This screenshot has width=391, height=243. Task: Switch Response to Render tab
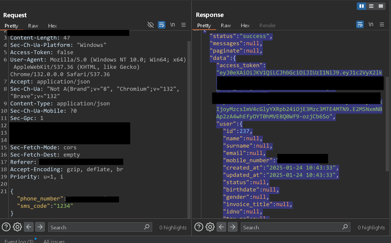(x=267, y=26)
